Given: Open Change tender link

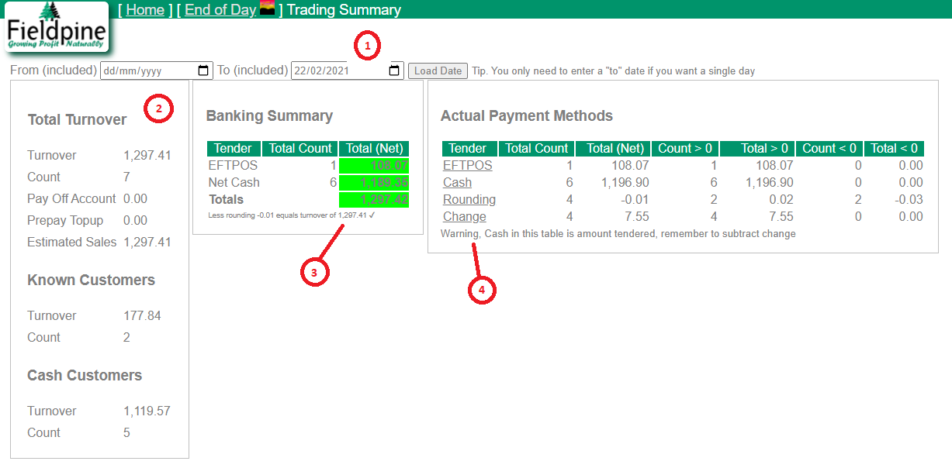Looking at the screenshot, I should (x=465, y=216).
